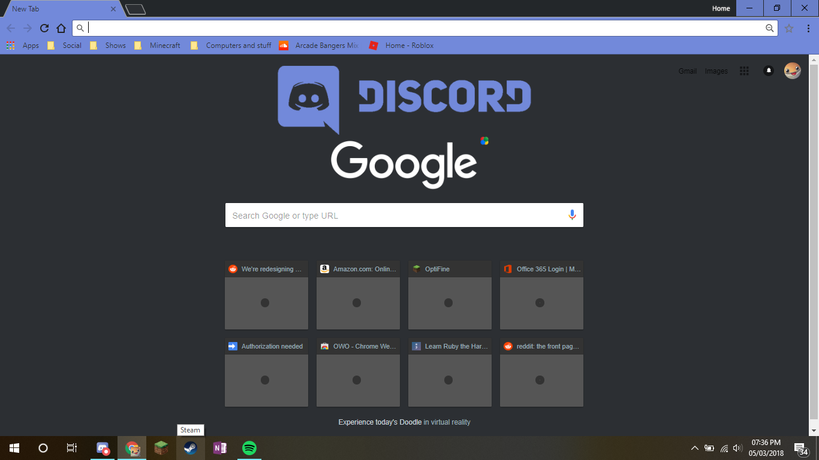Open Gmail from the top bar
This screenshot has height=460, width=819.
(x=687, y=71)
